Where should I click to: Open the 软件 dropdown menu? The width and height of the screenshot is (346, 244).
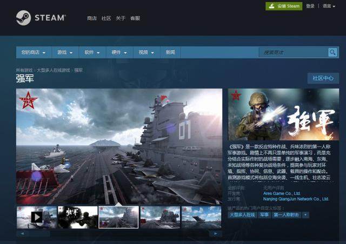tap(92, 52)
